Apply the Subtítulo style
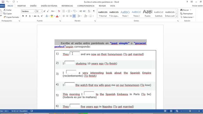 [159, 14]
